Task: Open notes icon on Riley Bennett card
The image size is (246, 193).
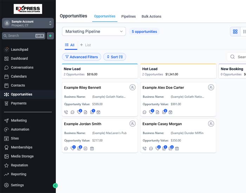Action: pyautogui.click(x=85, y=112)
